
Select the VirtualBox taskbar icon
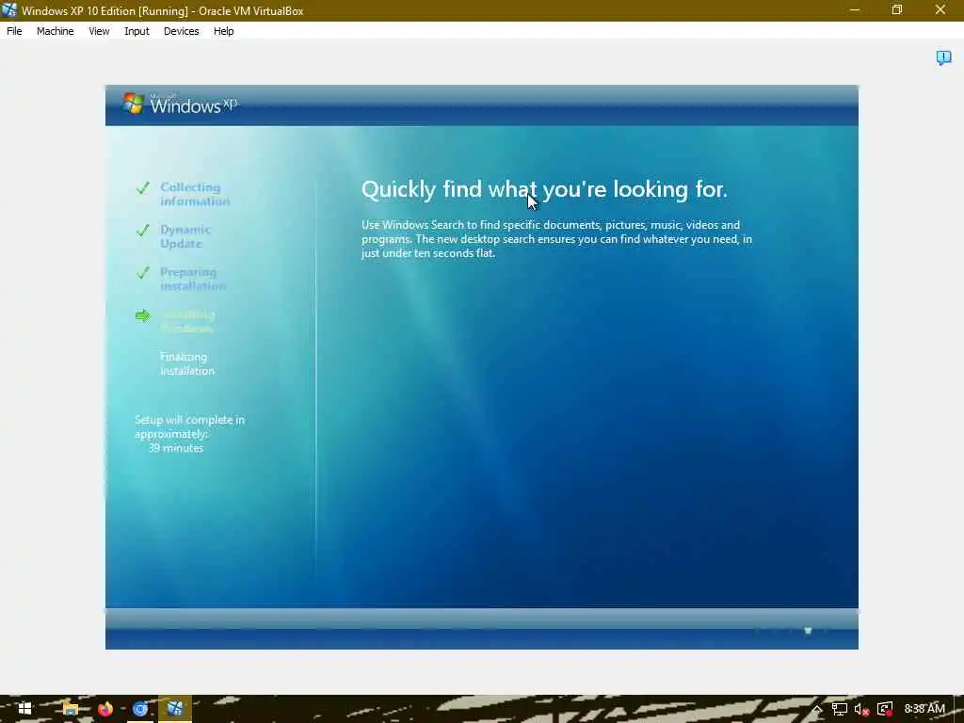[175, 709]
